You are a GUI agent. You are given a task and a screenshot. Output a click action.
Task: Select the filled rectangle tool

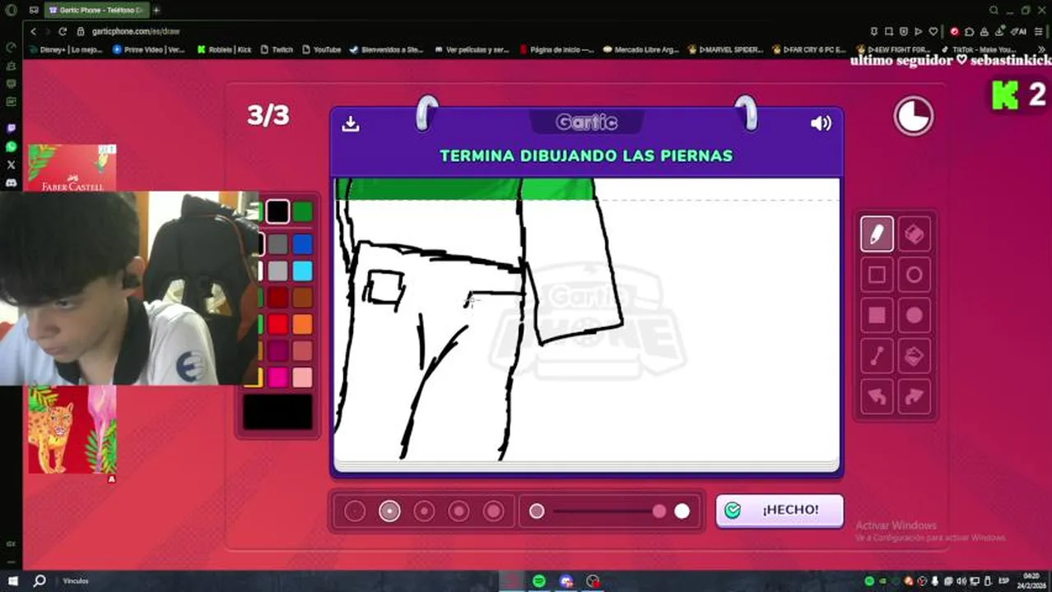click(877, 316)
